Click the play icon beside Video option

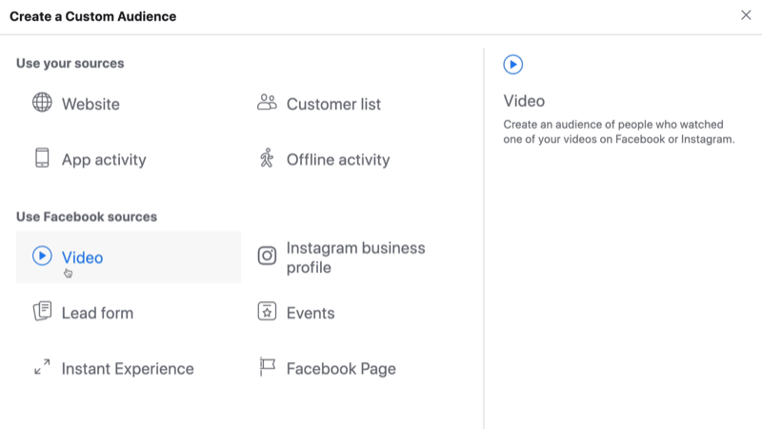point(42,255)
